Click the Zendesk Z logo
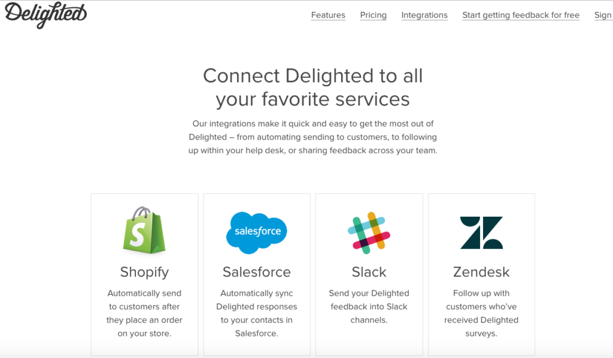This screenshot has width=613, height=358. (481, 233)
